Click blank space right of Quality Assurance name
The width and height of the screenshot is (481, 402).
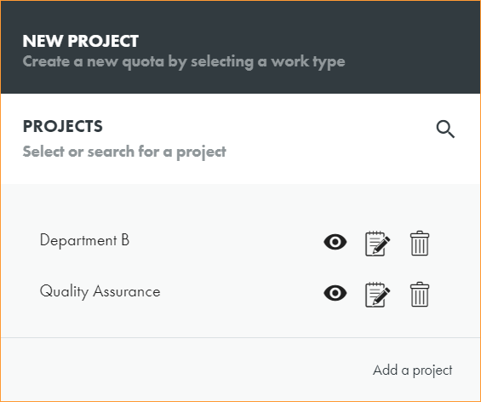pyautogui.click(x=241, y=292)
